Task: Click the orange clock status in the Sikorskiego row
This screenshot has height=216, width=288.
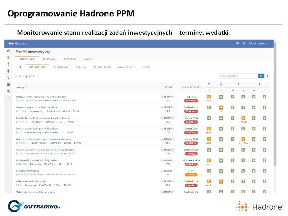Action: 209,128
